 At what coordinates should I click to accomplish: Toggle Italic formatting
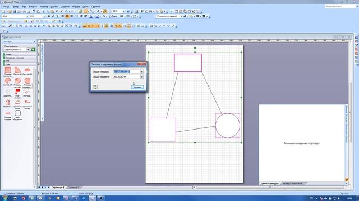click(53, 16)
